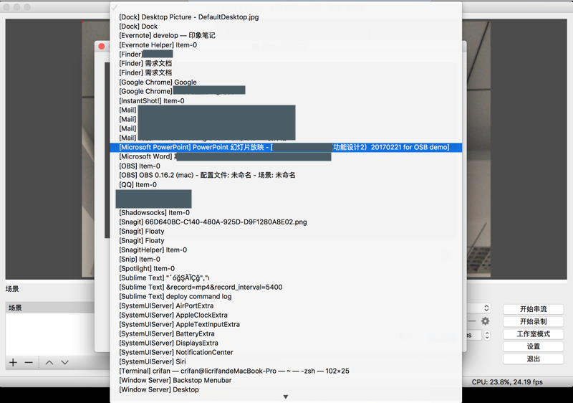Pick the [Snagit] 66D640BC...png window
This screenshot has height=403, width=573.
pyautogui.click(x=286, y=222)
